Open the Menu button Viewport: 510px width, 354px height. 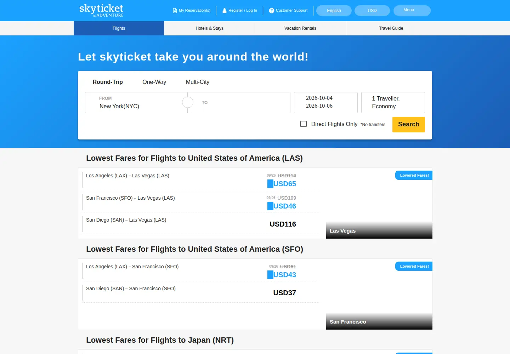[412, 10]
